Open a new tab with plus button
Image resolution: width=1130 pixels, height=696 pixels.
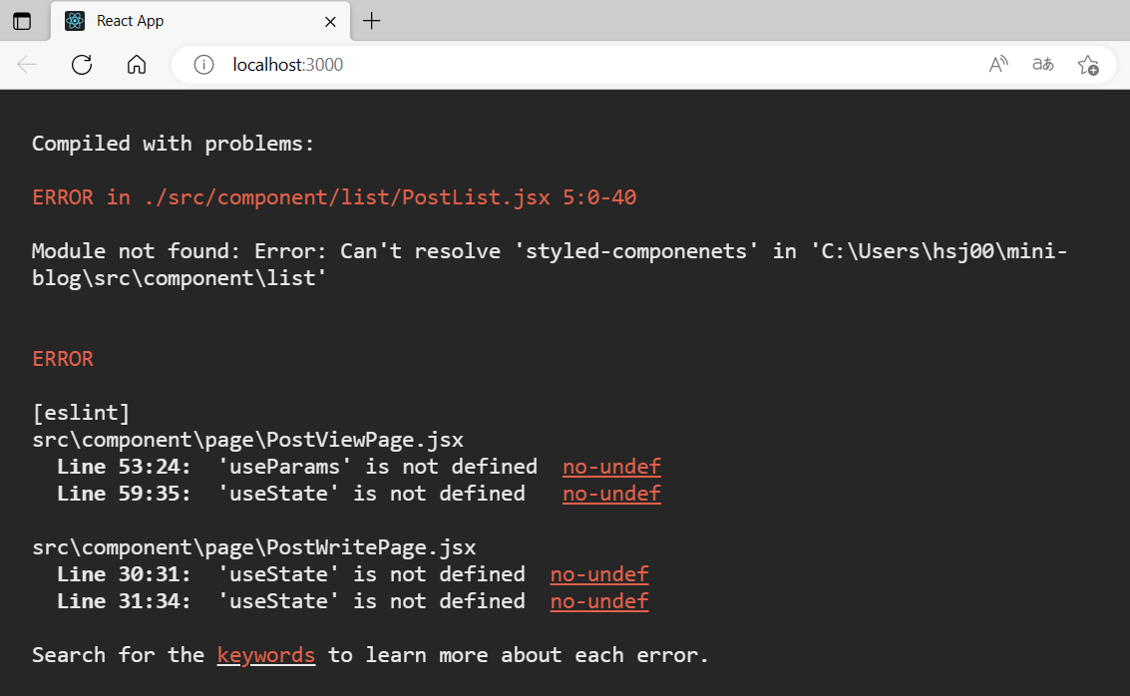(371, 21)
